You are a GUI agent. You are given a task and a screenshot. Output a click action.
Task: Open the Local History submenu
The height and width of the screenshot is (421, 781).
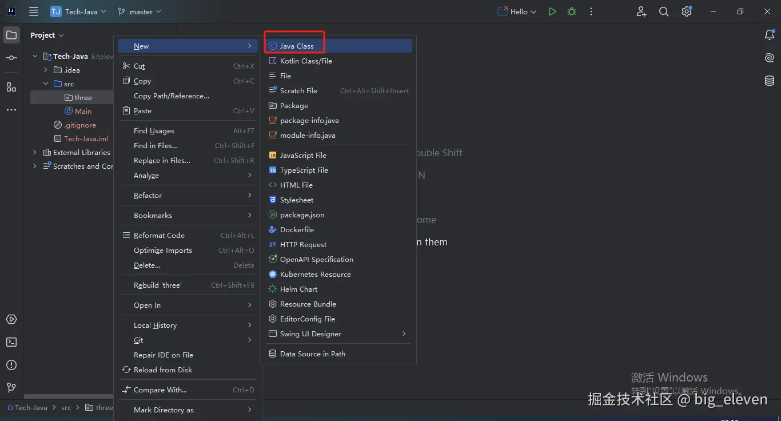pos(188,325)
